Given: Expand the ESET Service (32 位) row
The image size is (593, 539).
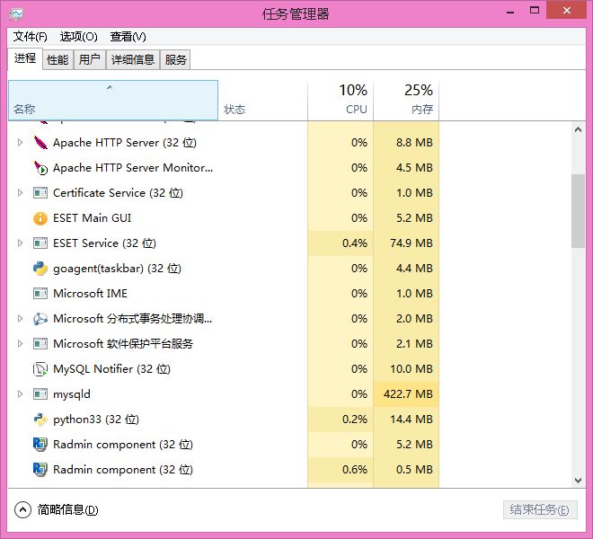Looking at the screenshot, I should tap(20, 243).
